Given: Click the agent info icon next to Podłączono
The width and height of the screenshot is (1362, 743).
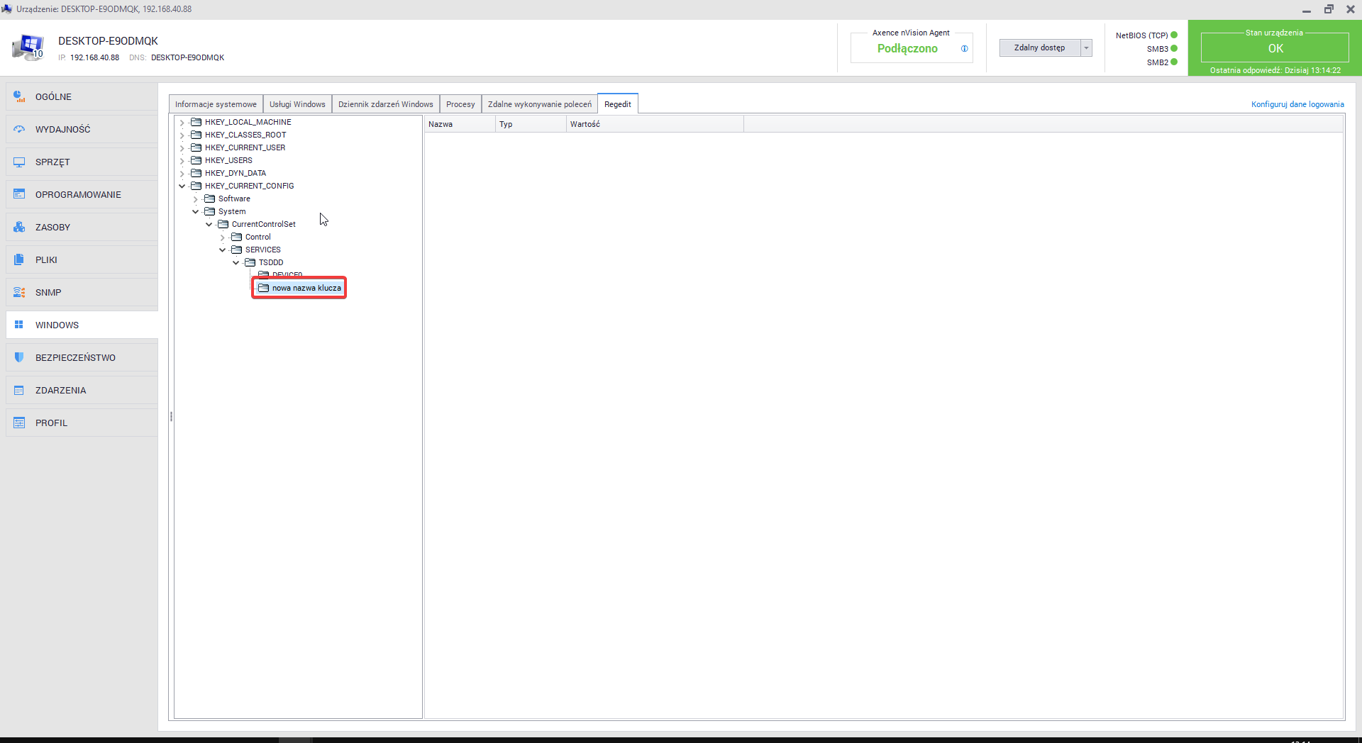Looking at the screenshot, I should pyautogui.click(x=964, y=49).
